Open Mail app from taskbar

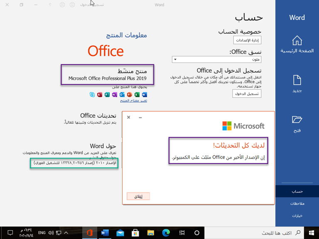click(x=120, y=233)
